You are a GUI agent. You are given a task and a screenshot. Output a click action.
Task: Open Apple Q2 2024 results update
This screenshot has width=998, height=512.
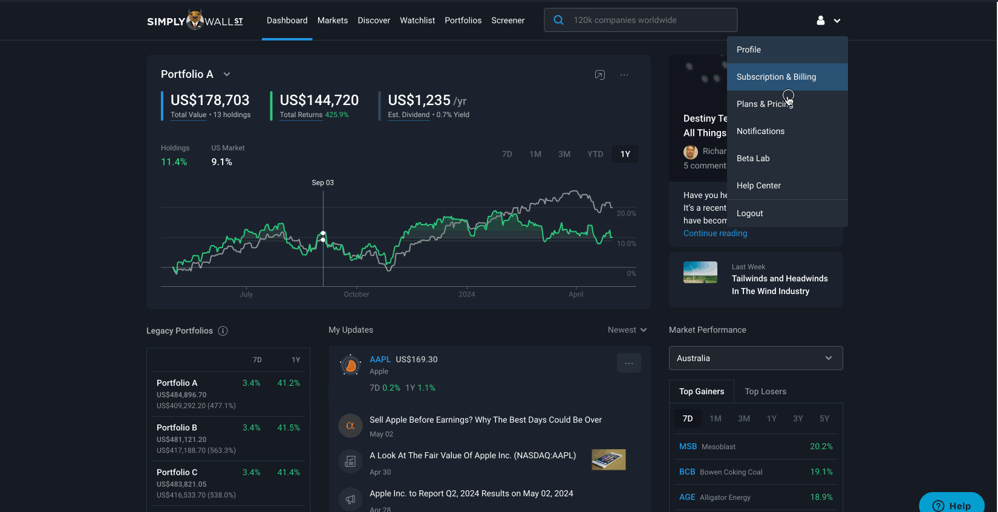472,493
